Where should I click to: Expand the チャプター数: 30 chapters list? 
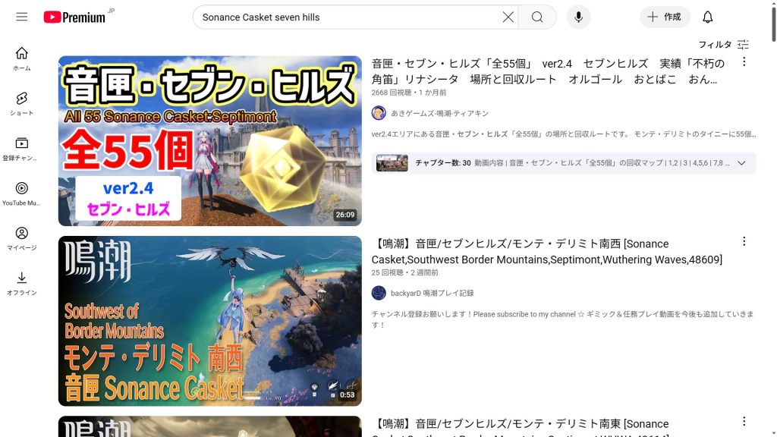[564, 163]
